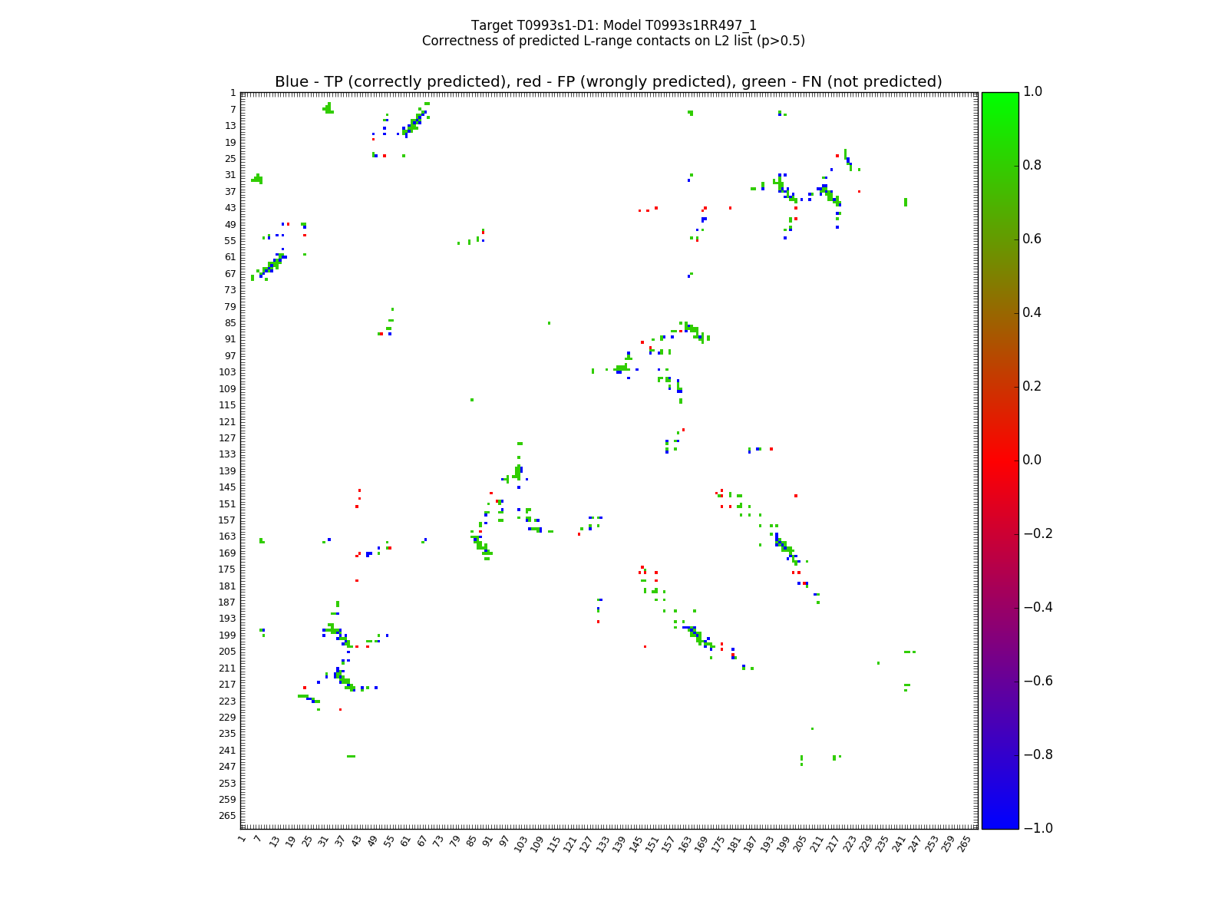Click the x-axis tick label 7
This screenshot has height=921, width=1228.
259,840
